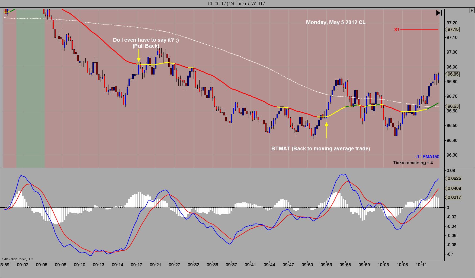Click the 97.00 price axis label

(452, 52)
